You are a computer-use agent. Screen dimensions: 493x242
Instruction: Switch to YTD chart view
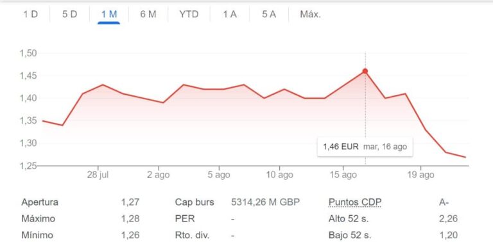pyautogui.click(x=189, y=15)
